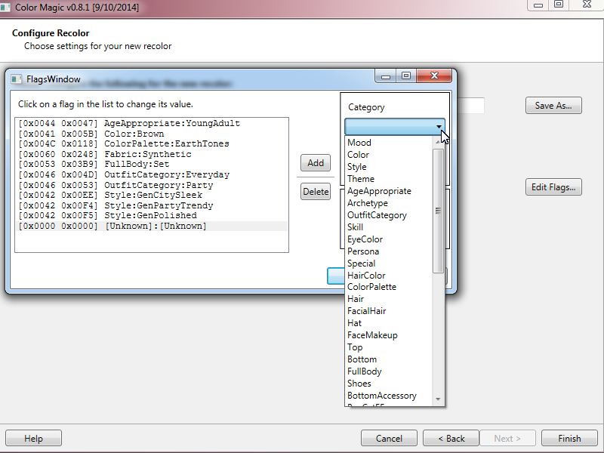
Task: Finish the recolor configuration
Action: 569,439
